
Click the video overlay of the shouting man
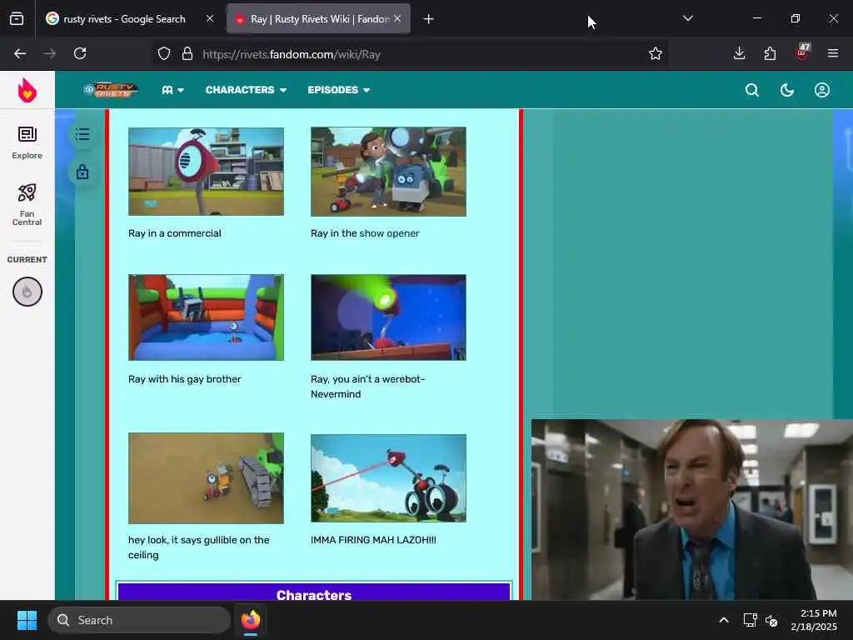(x=692, y=509)
